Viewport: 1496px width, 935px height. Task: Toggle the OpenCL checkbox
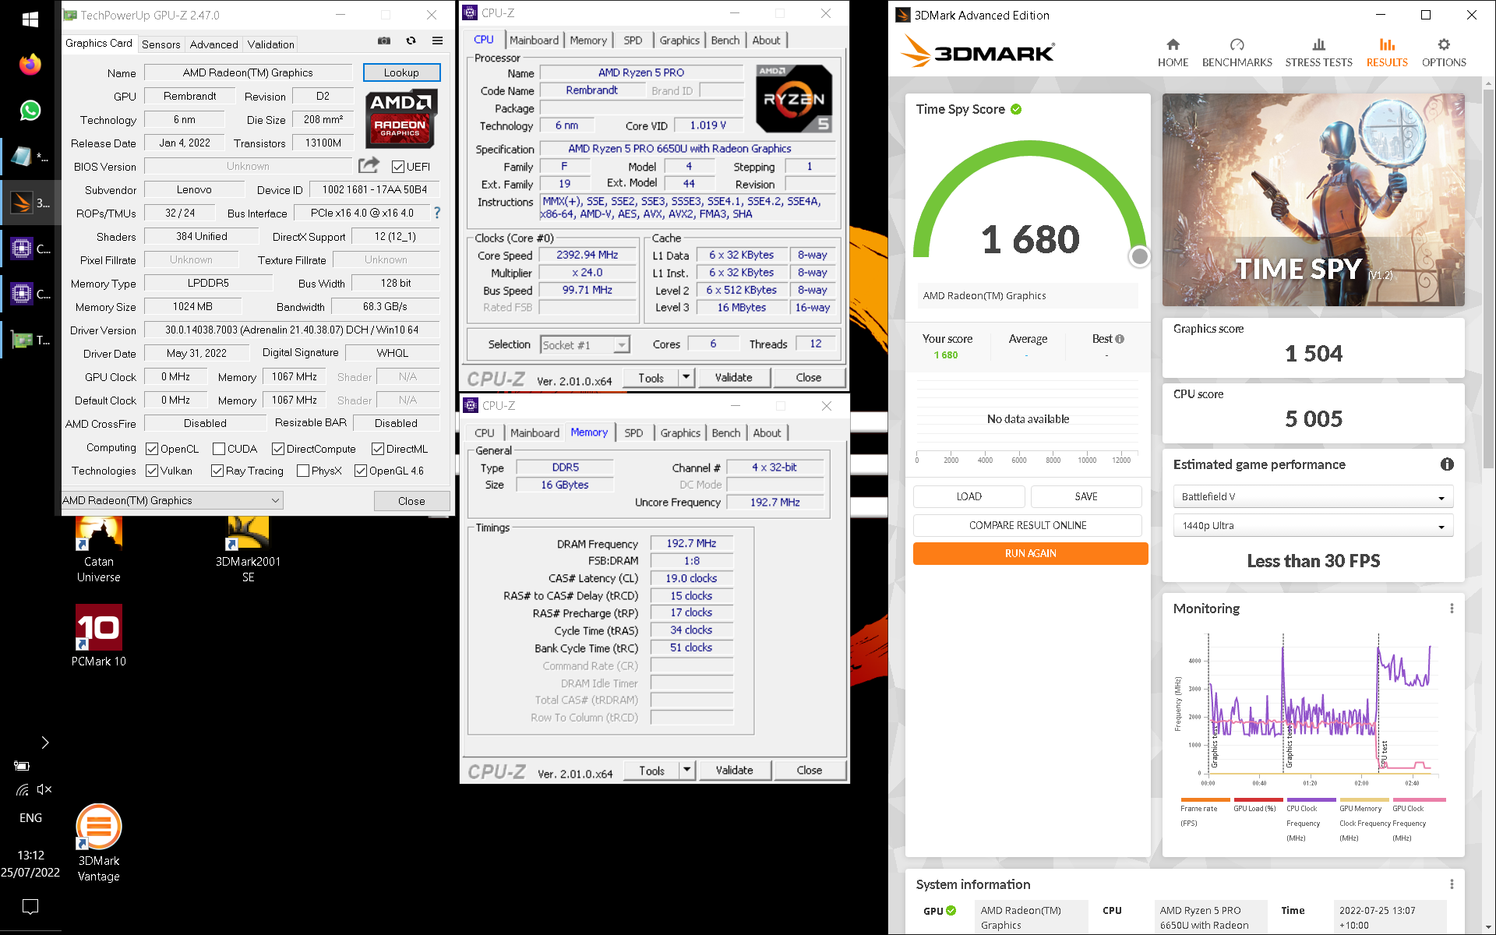tap(152, 449)
